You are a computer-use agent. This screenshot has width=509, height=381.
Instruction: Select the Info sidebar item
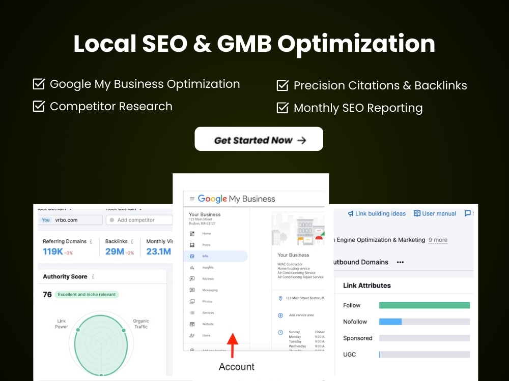[x=215, y=256]
